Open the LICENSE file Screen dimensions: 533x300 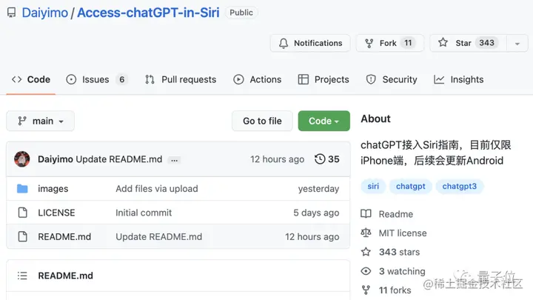click(56, 213)
